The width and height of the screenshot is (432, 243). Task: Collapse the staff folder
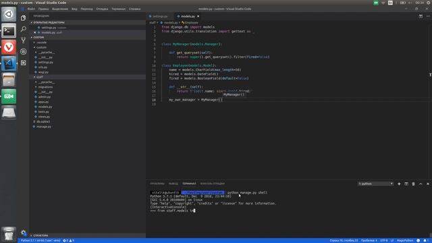40,77
